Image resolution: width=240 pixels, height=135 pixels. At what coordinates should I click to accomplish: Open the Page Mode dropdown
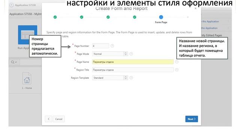[x=110, y=54]
